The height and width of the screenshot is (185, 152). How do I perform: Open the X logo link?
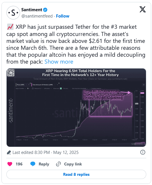(x=142, y=9)
